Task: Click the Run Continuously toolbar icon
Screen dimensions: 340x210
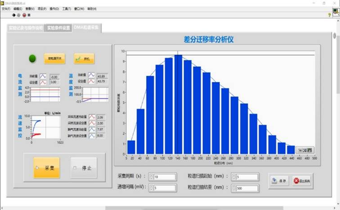Action: click(x=19, y=15)
